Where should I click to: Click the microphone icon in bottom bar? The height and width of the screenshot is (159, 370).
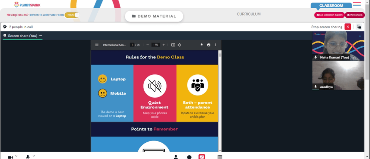tap(28, 157)
